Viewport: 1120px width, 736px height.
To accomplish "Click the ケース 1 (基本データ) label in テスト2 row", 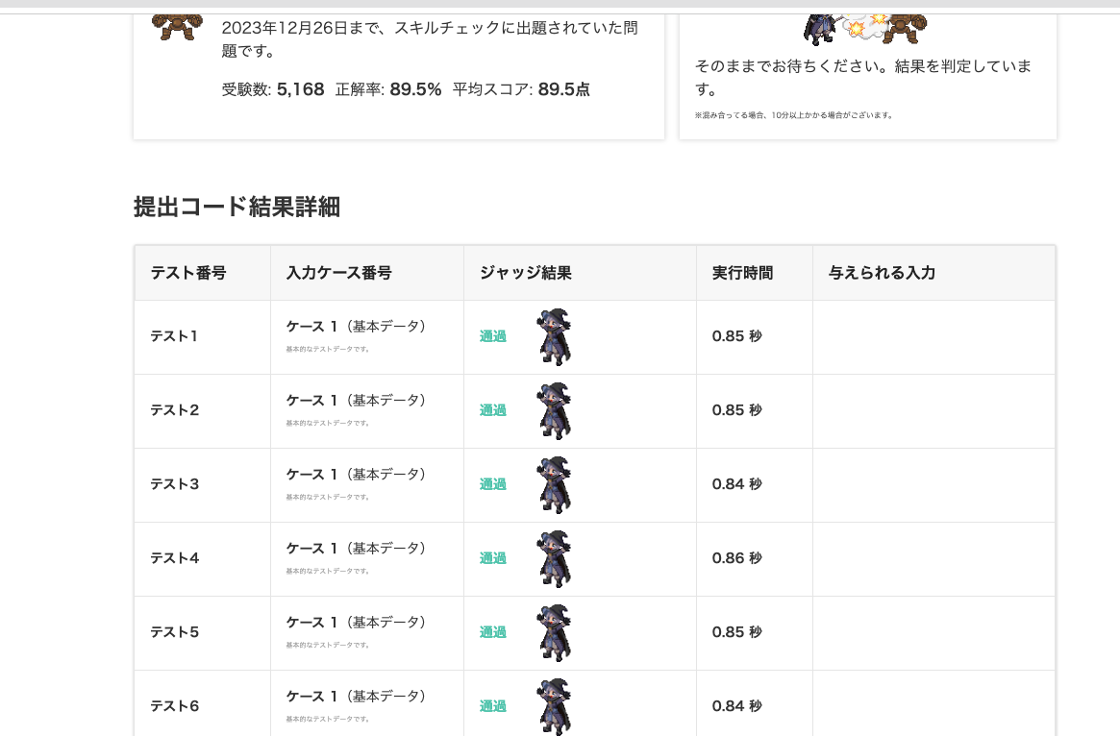I will tap(356, 401).
